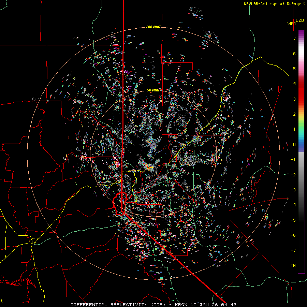The height and width of the screenshot is (307, 307).
Task: Select the DZD legend title
Action: pos(300,20)
